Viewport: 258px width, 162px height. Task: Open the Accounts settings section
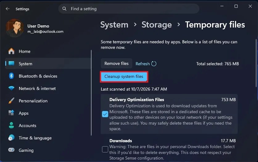point(48,126)
